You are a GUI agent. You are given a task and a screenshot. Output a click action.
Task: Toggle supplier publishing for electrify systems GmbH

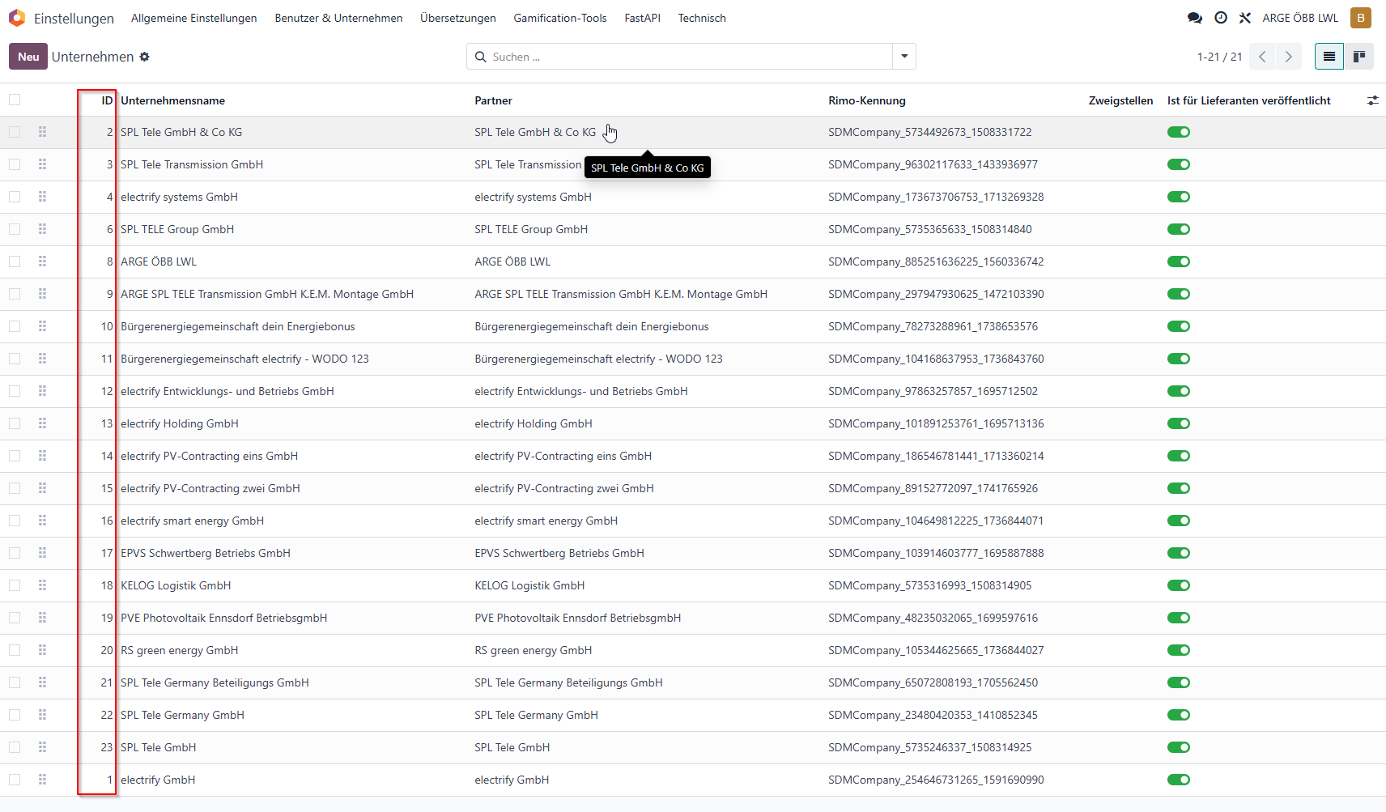point(1178,197)
